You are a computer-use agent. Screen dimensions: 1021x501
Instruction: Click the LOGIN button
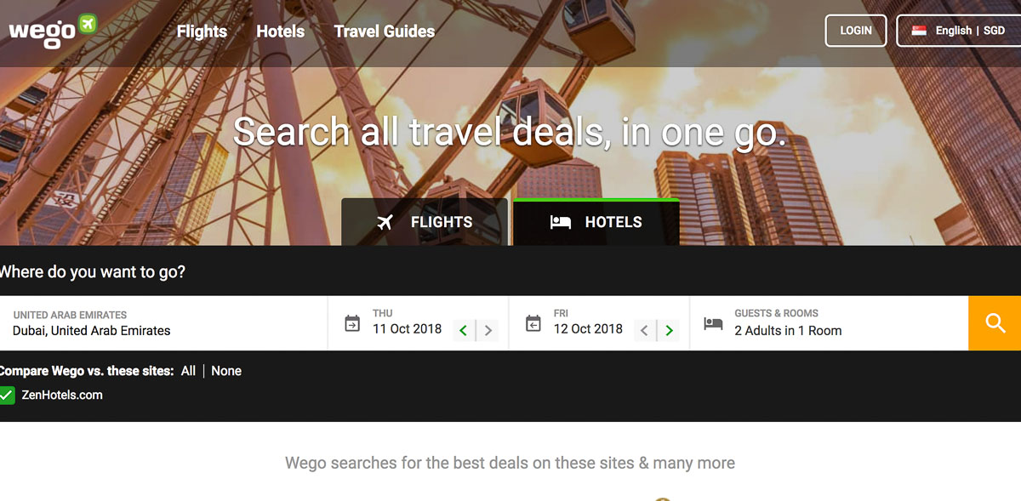[856, 31]
